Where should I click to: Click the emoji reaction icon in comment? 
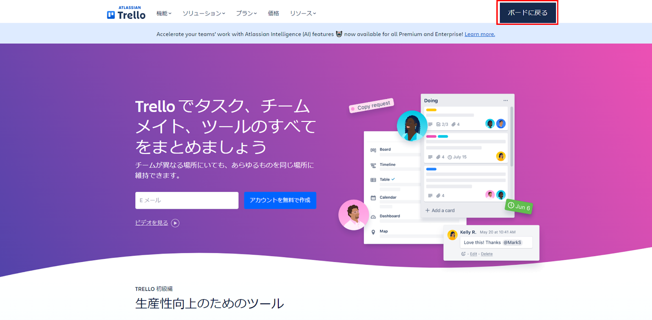[463, 254]
